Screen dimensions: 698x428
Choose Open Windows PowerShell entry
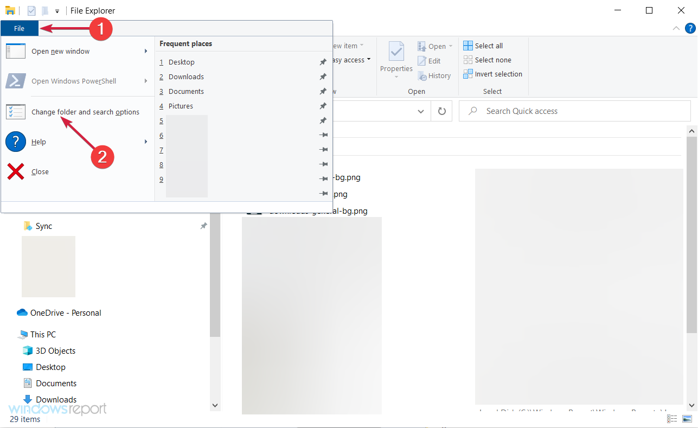point(74,81)
